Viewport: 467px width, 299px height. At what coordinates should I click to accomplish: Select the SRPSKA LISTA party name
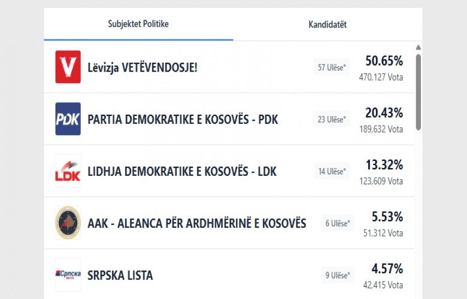[120, 276]
